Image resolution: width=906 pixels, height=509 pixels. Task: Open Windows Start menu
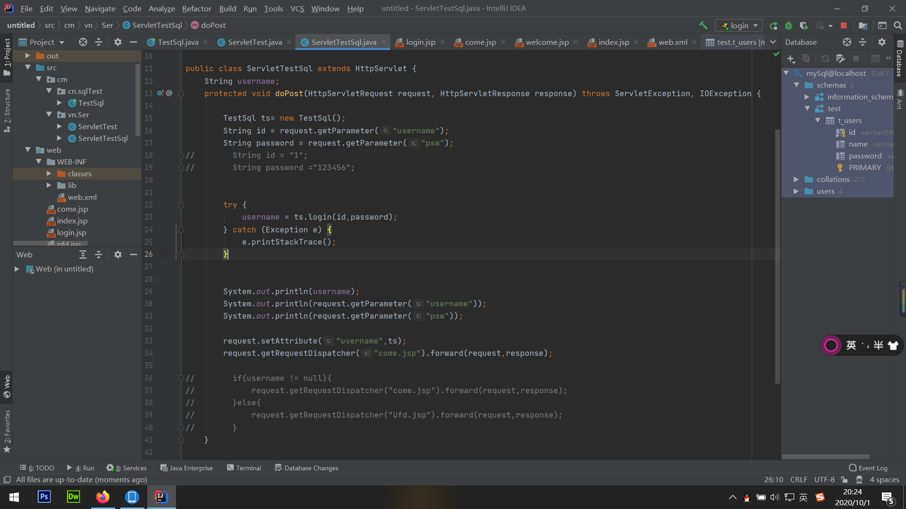[x=14, y=497]
